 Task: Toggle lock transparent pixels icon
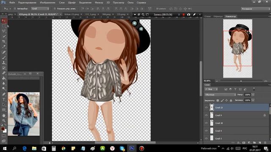tap(218, 100)
